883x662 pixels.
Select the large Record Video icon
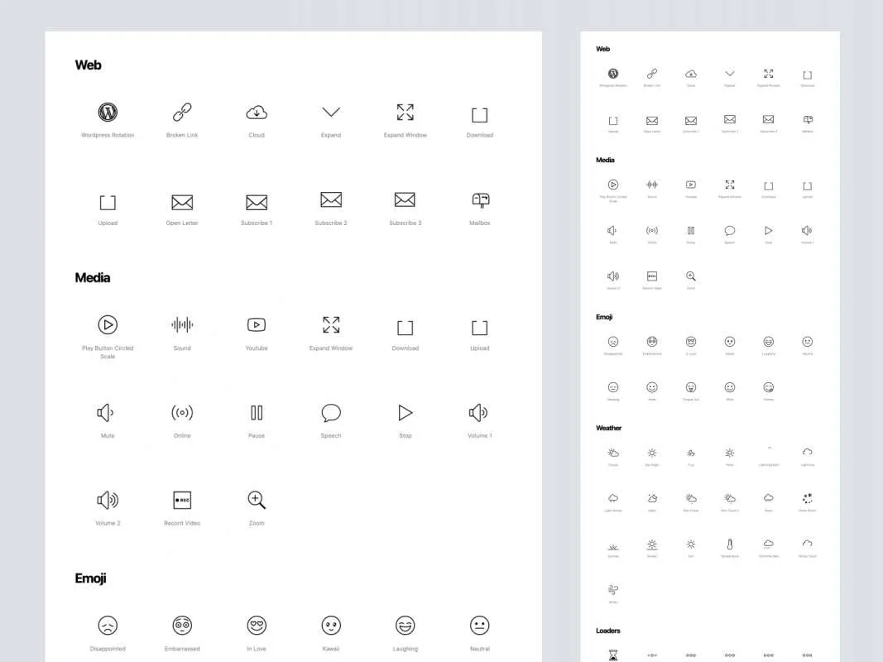tap(182, 500)
